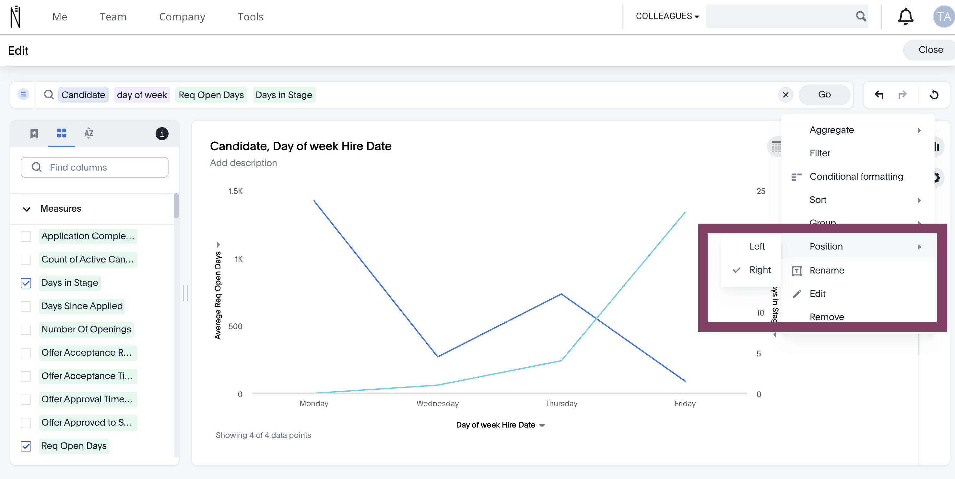Click the Go button
This screenshot has height=479, width=955.
pos(824,95)
